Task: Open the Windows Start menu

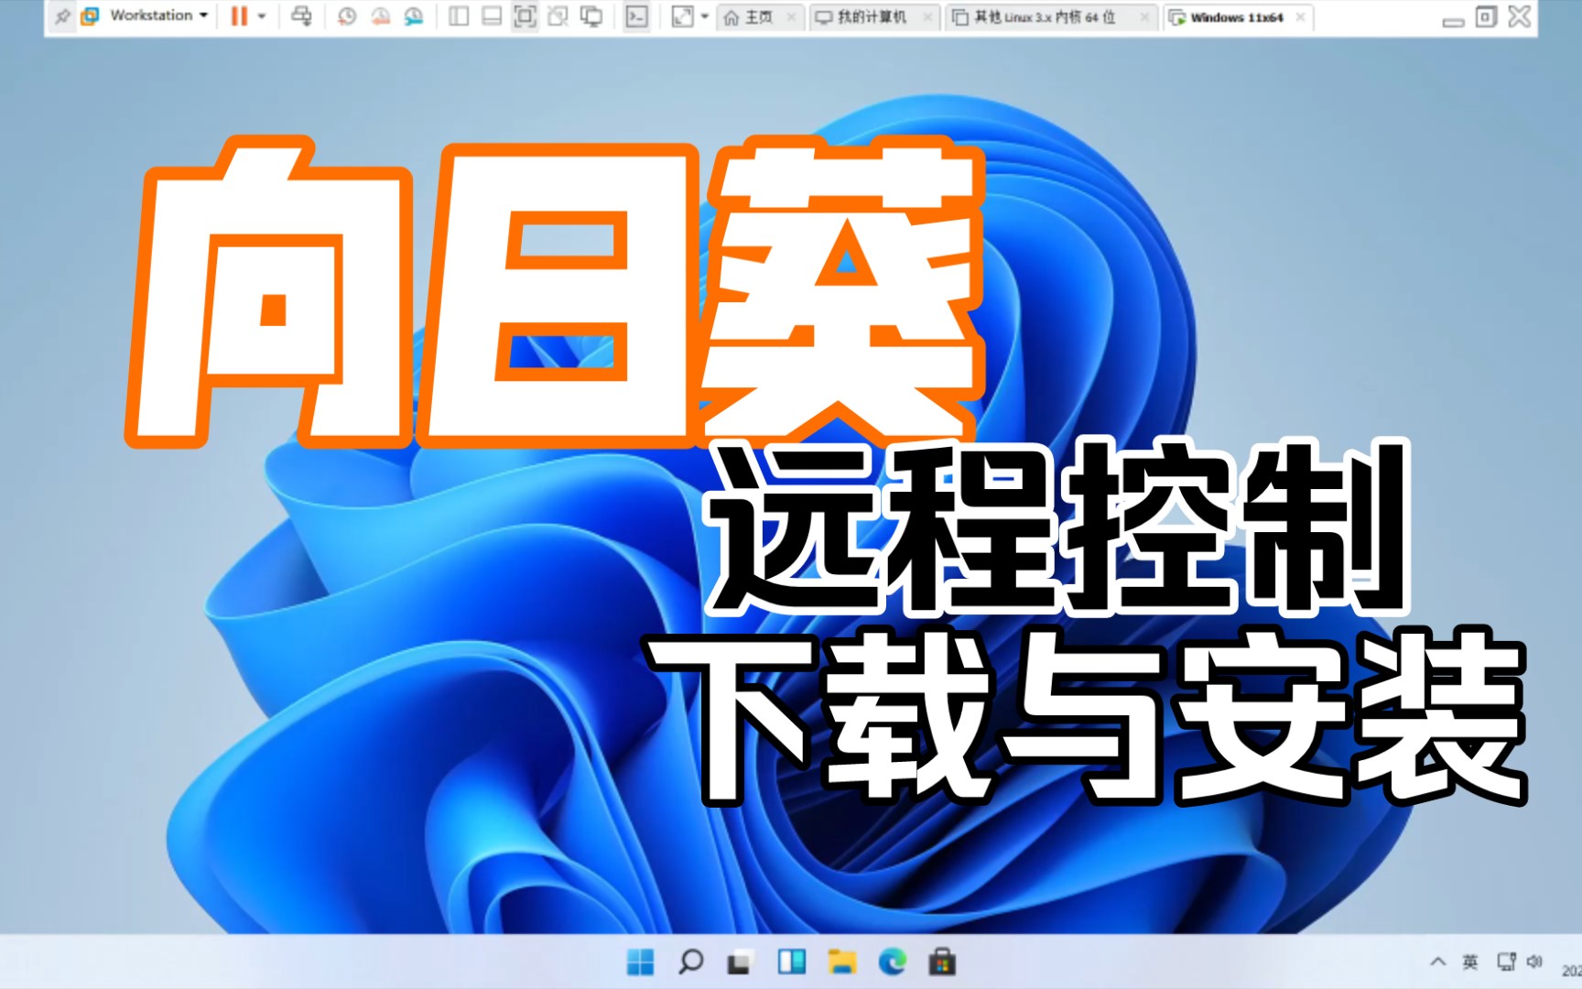Action: [x=641, y=962]
